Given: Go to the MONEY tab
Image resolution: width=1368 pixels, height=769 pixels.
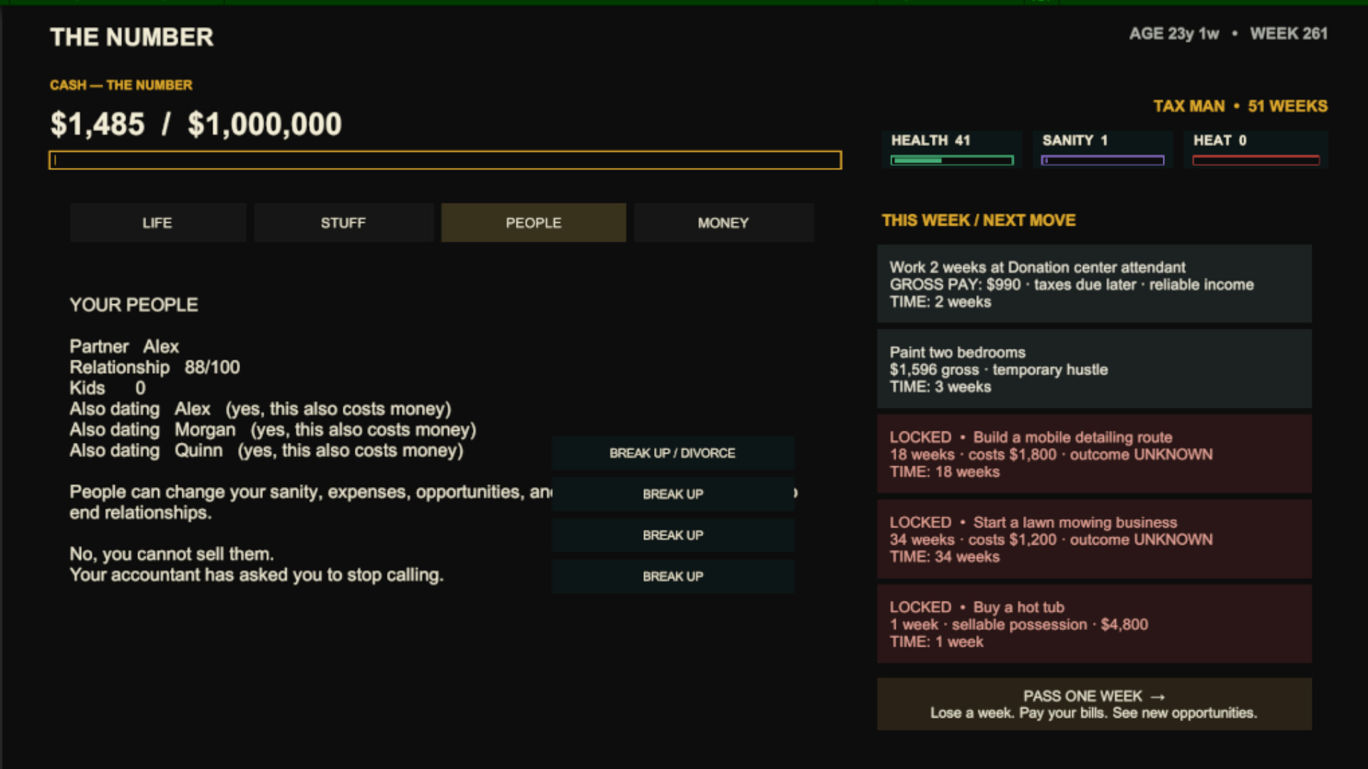Looking at the screenshot, I should (x=723, y=223).
